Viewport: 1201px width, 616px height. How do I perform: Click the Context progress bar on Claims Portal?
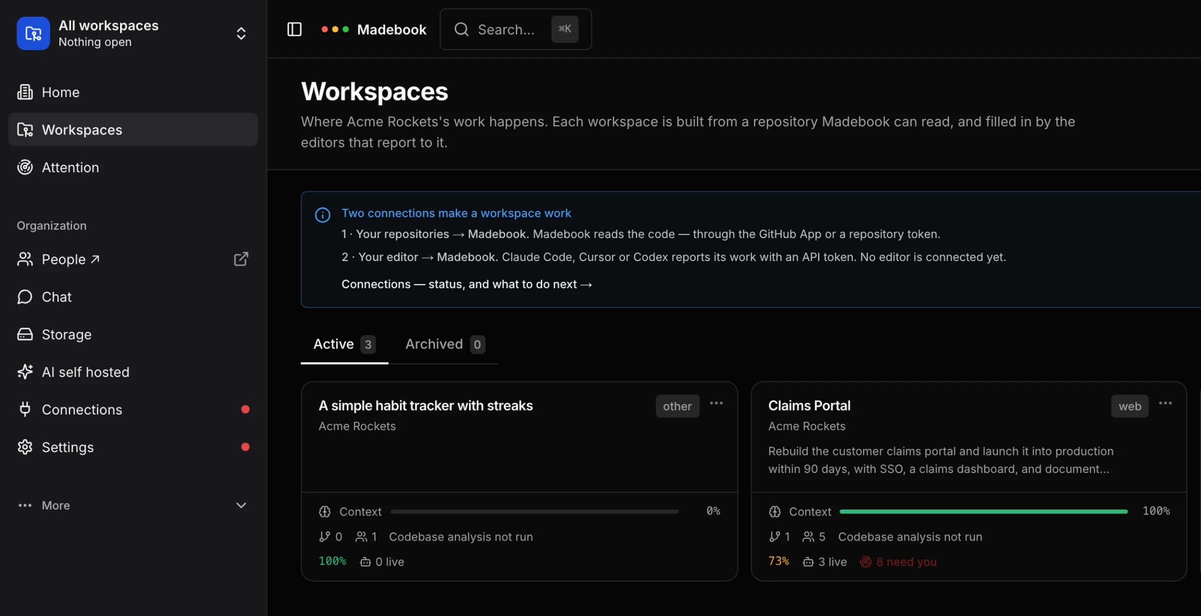point(984,511)
